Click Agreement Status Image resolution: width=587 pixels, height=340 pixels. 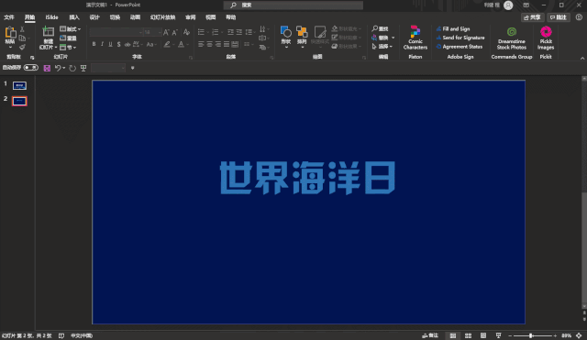[460, 47]
